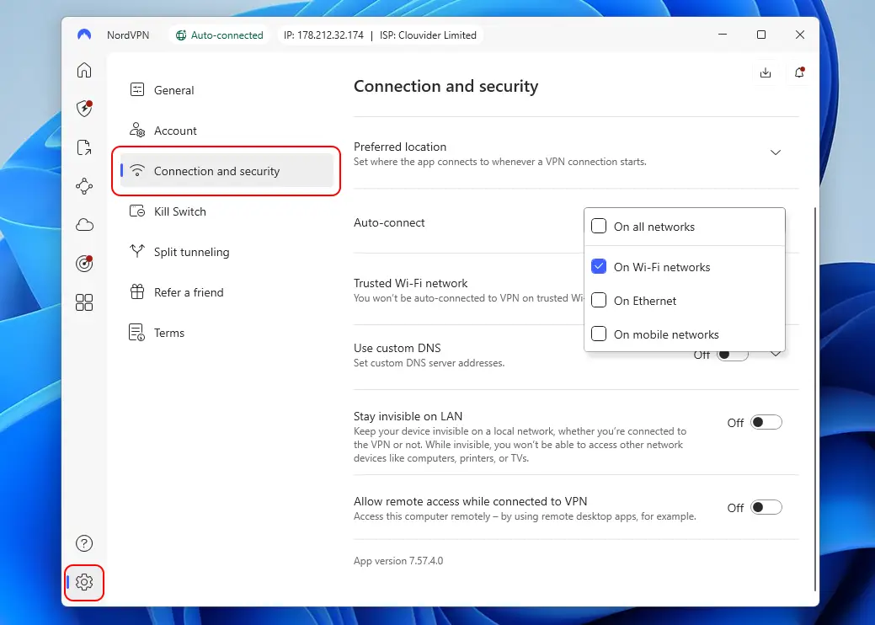
Task: Click the Trusted Wi-Fi network heading
Action: tap(411, 283)
